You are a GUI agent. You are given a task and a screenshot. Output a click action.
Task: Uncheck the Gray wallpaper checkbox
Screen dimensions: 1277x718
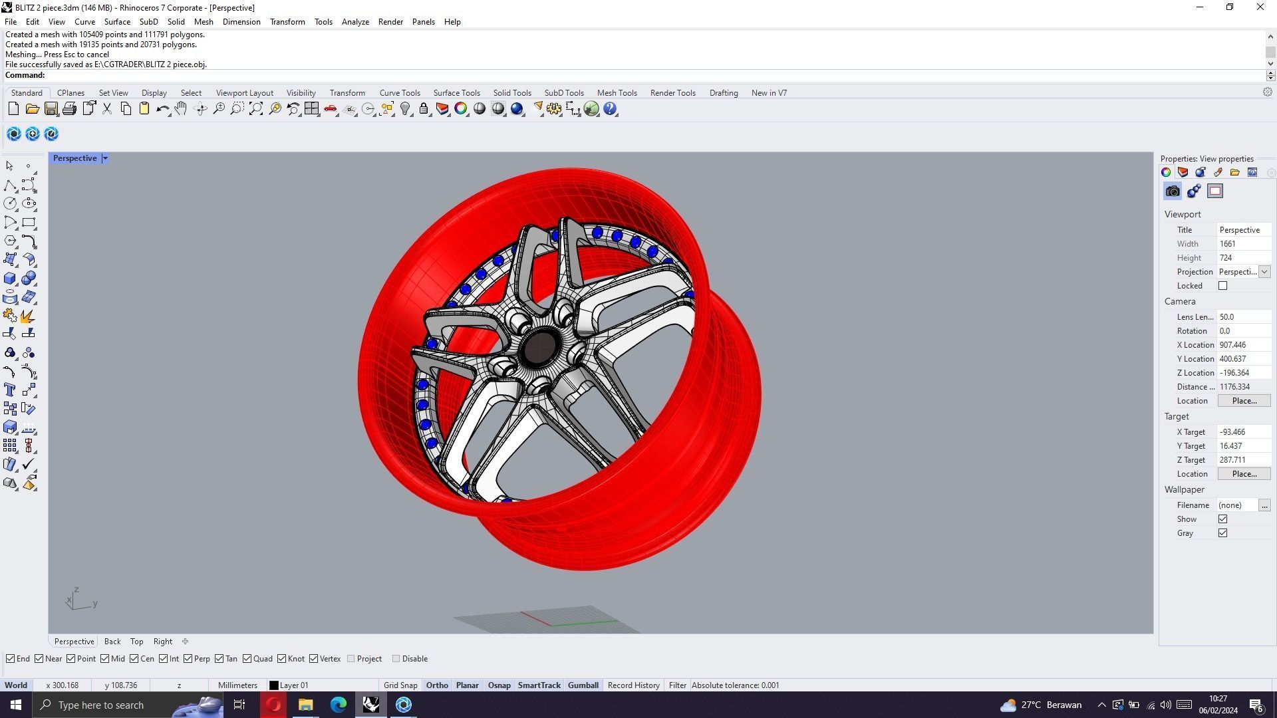(x=1222, y=533)
